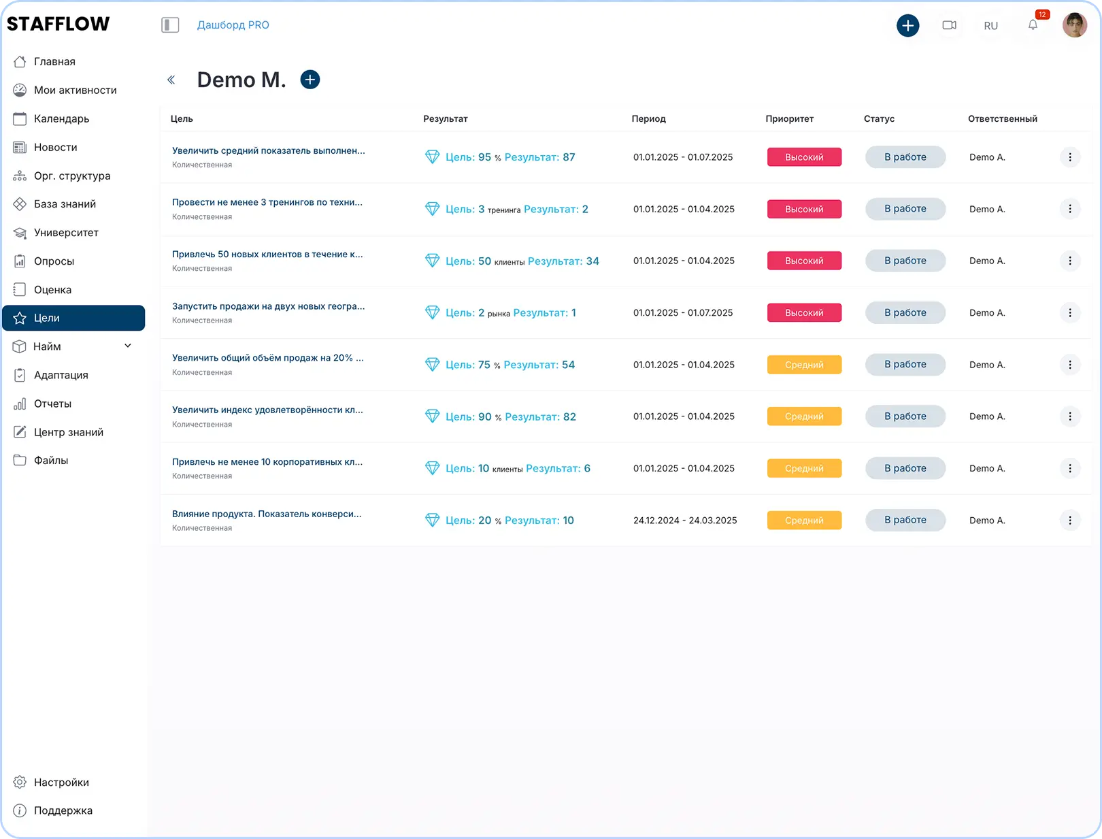Screen dimensions: 1102x839
Task: Click В работе status for sales volume goal
Action: [905, 365]
